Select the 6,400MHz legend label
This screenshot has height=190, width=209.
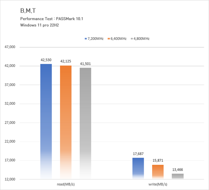click(x=119, y=39)
